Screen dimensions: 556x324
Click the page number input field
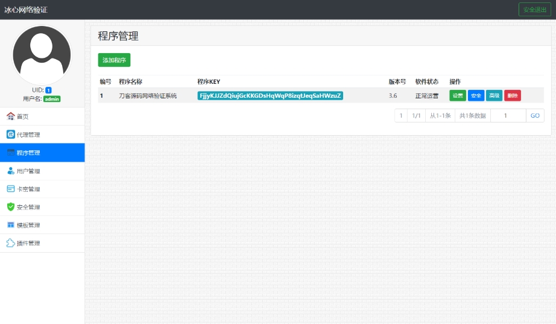coord(508,115)
